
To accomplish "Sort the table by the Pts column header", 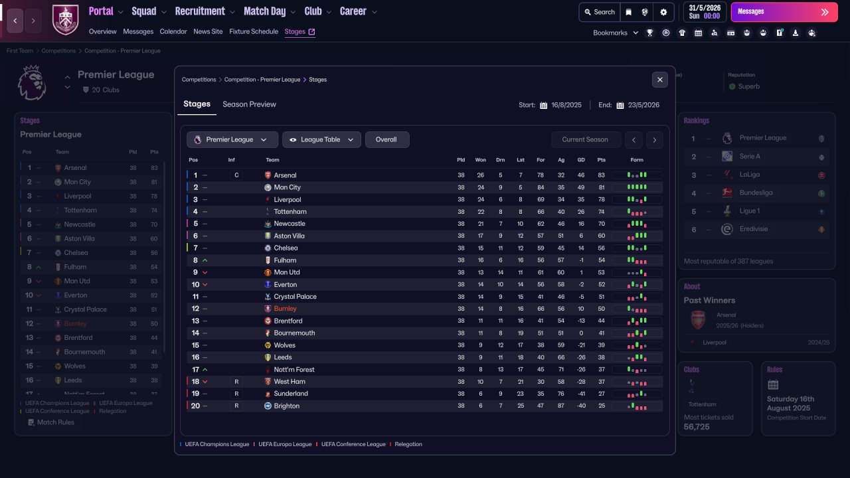I will click(x=601, y=160).
